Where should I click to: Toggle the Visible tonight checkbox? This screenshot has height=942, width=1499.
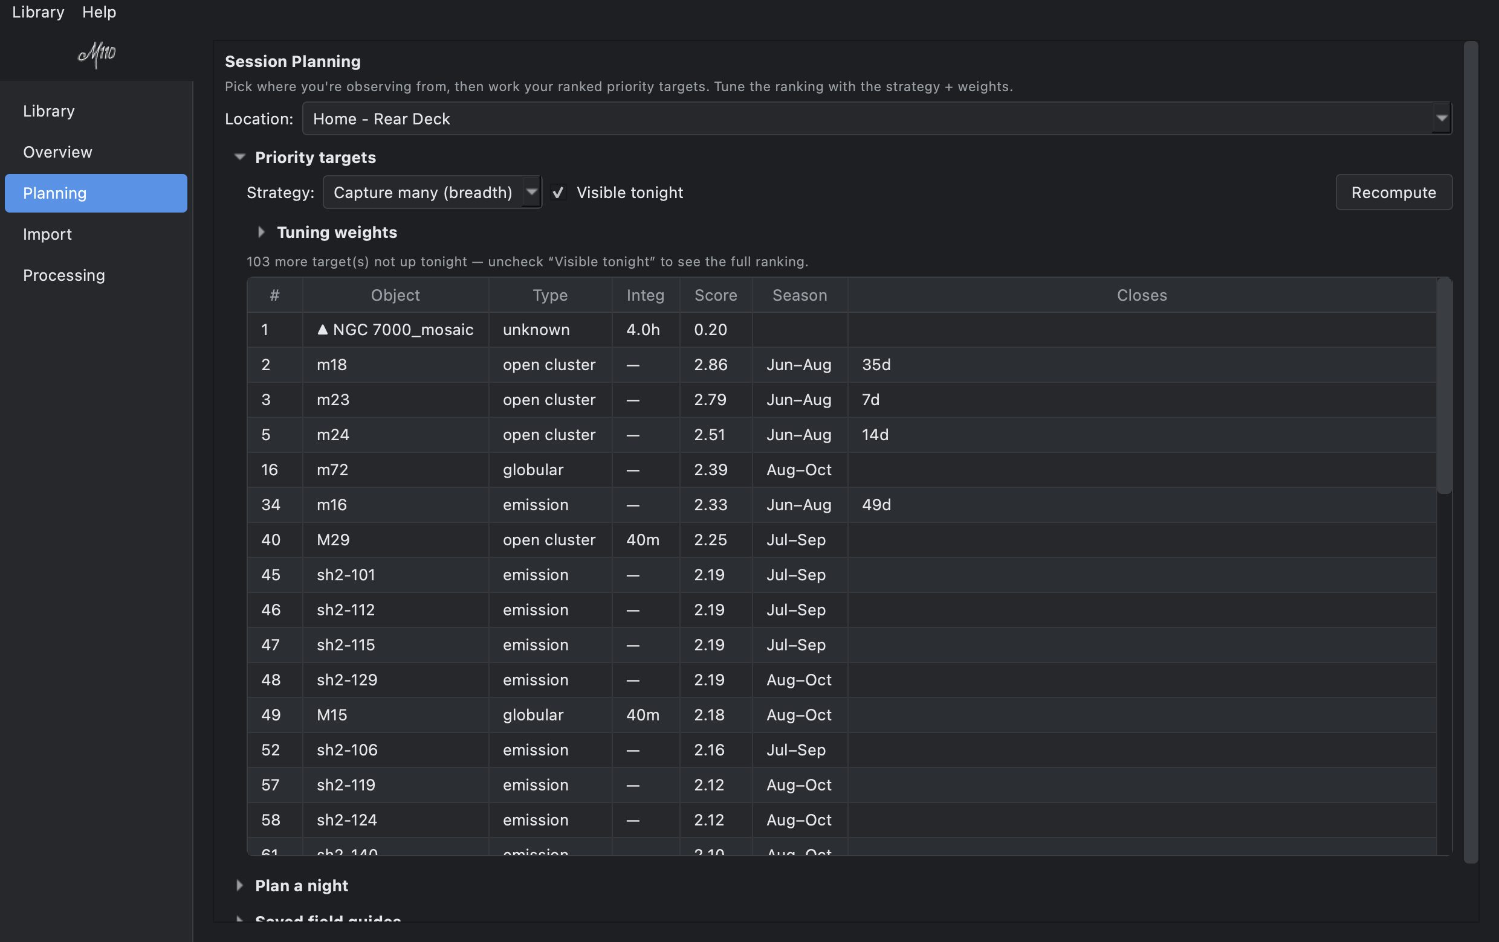[x=558, y=193]
